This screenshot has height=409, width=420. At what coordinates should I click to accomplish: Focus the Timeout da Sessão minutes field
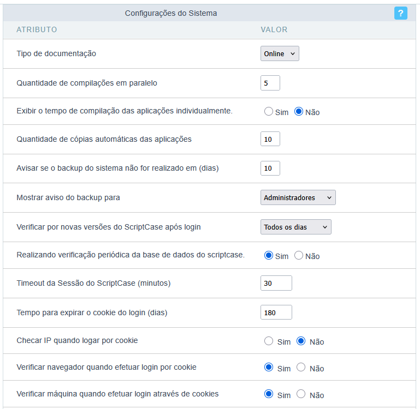[276, 283]
